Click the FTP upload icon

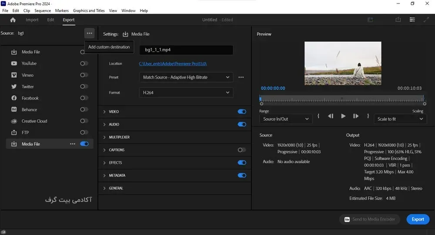point(14,132)
